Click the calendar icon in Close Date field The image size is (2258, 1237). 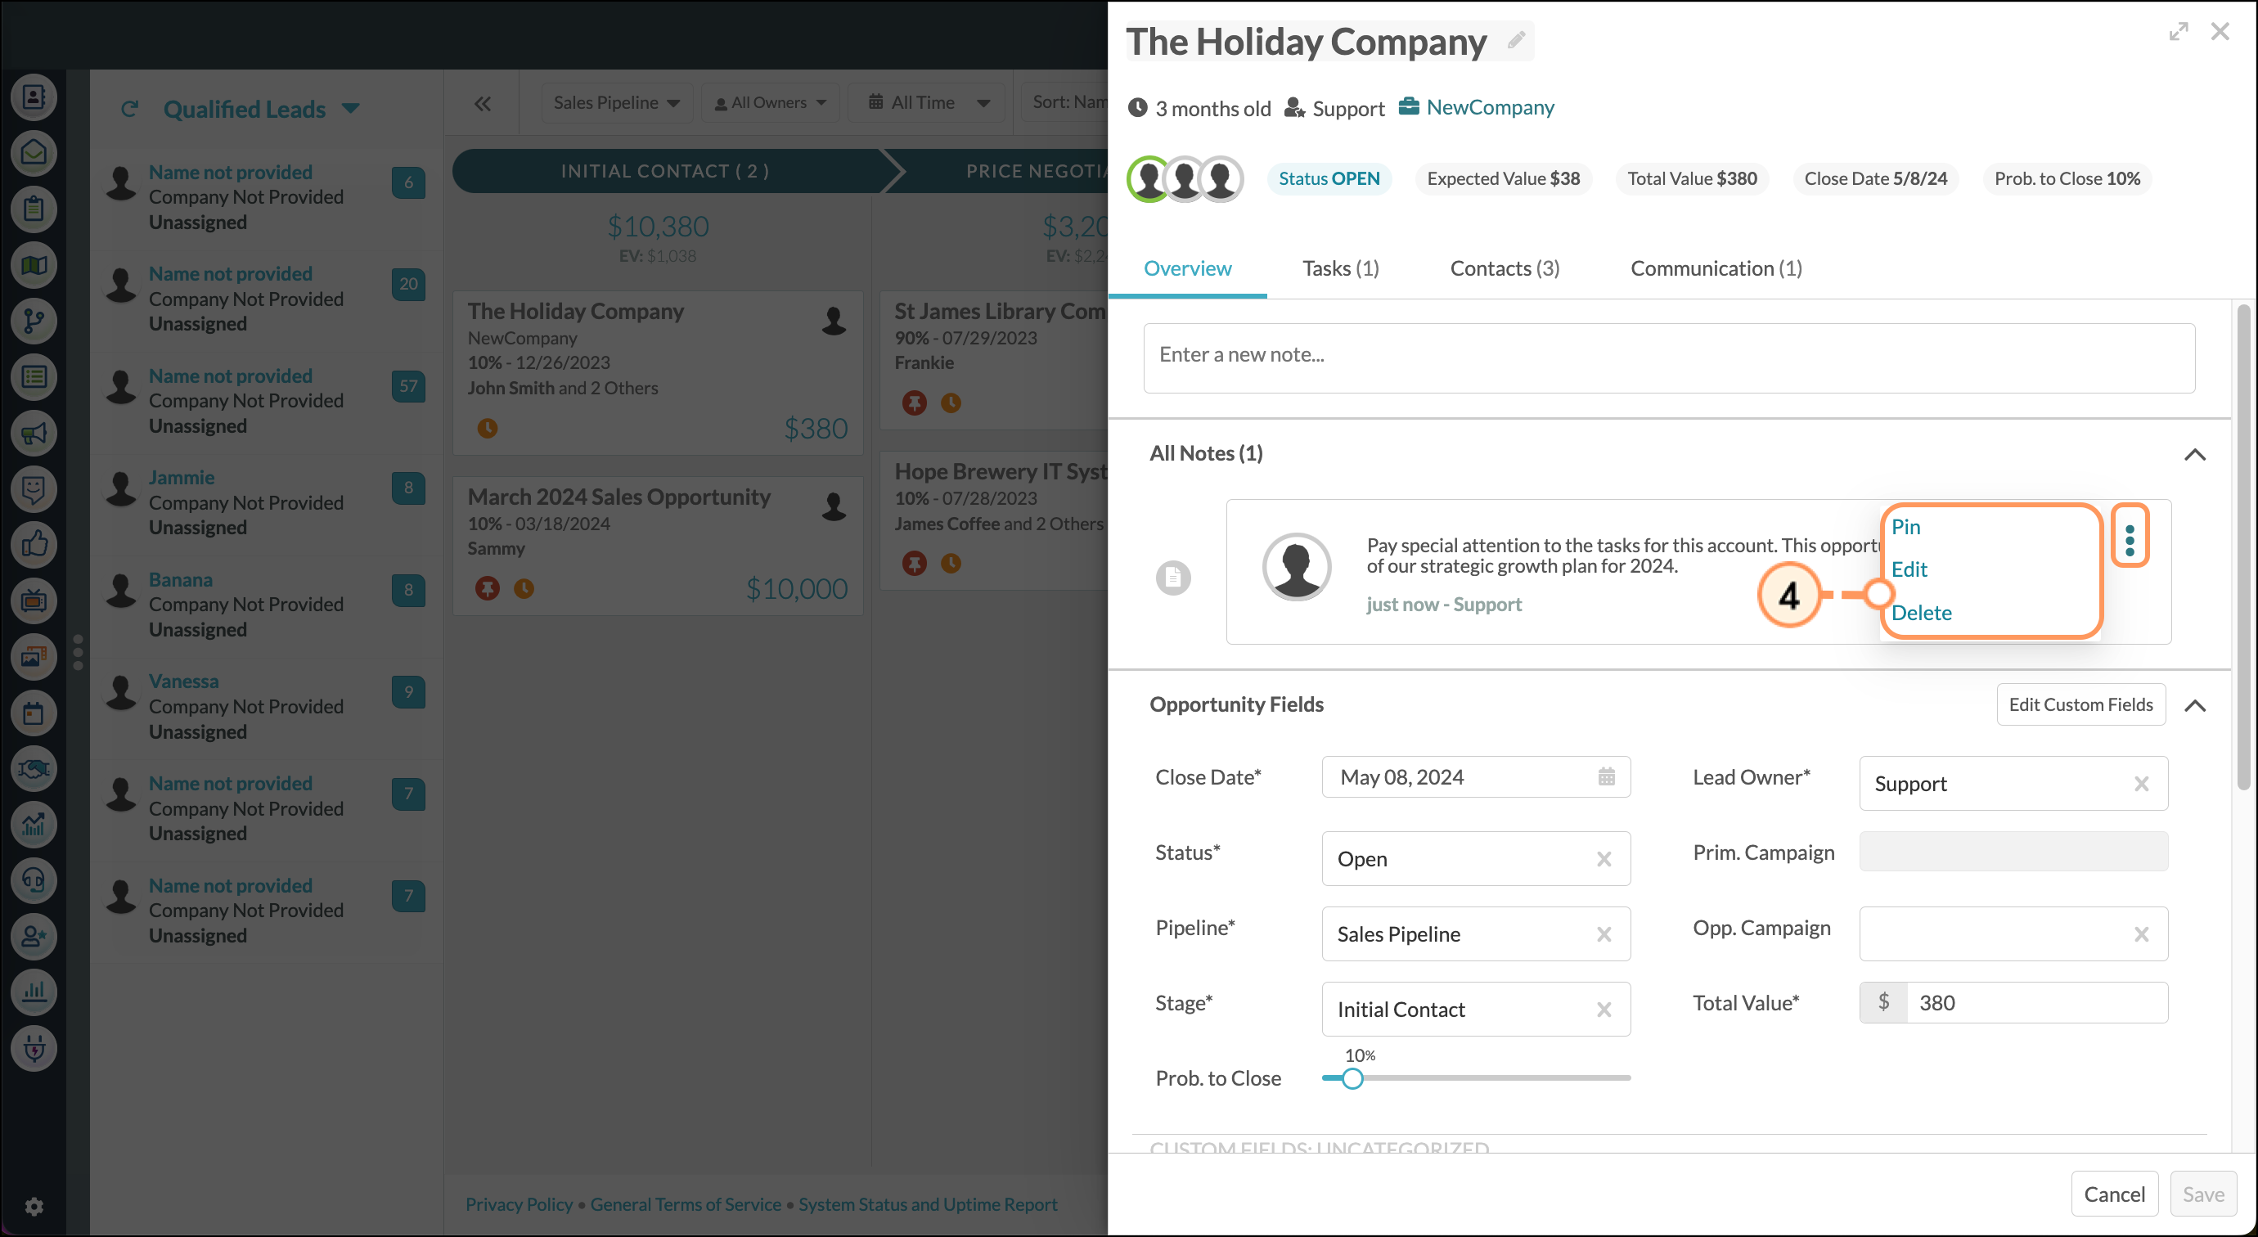point(1606,776)
